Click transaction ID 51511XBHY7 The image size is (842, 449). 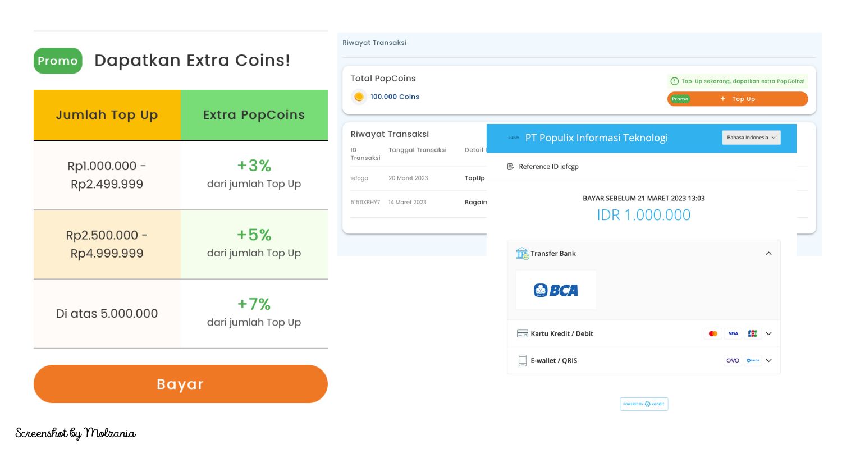(365, 202)
